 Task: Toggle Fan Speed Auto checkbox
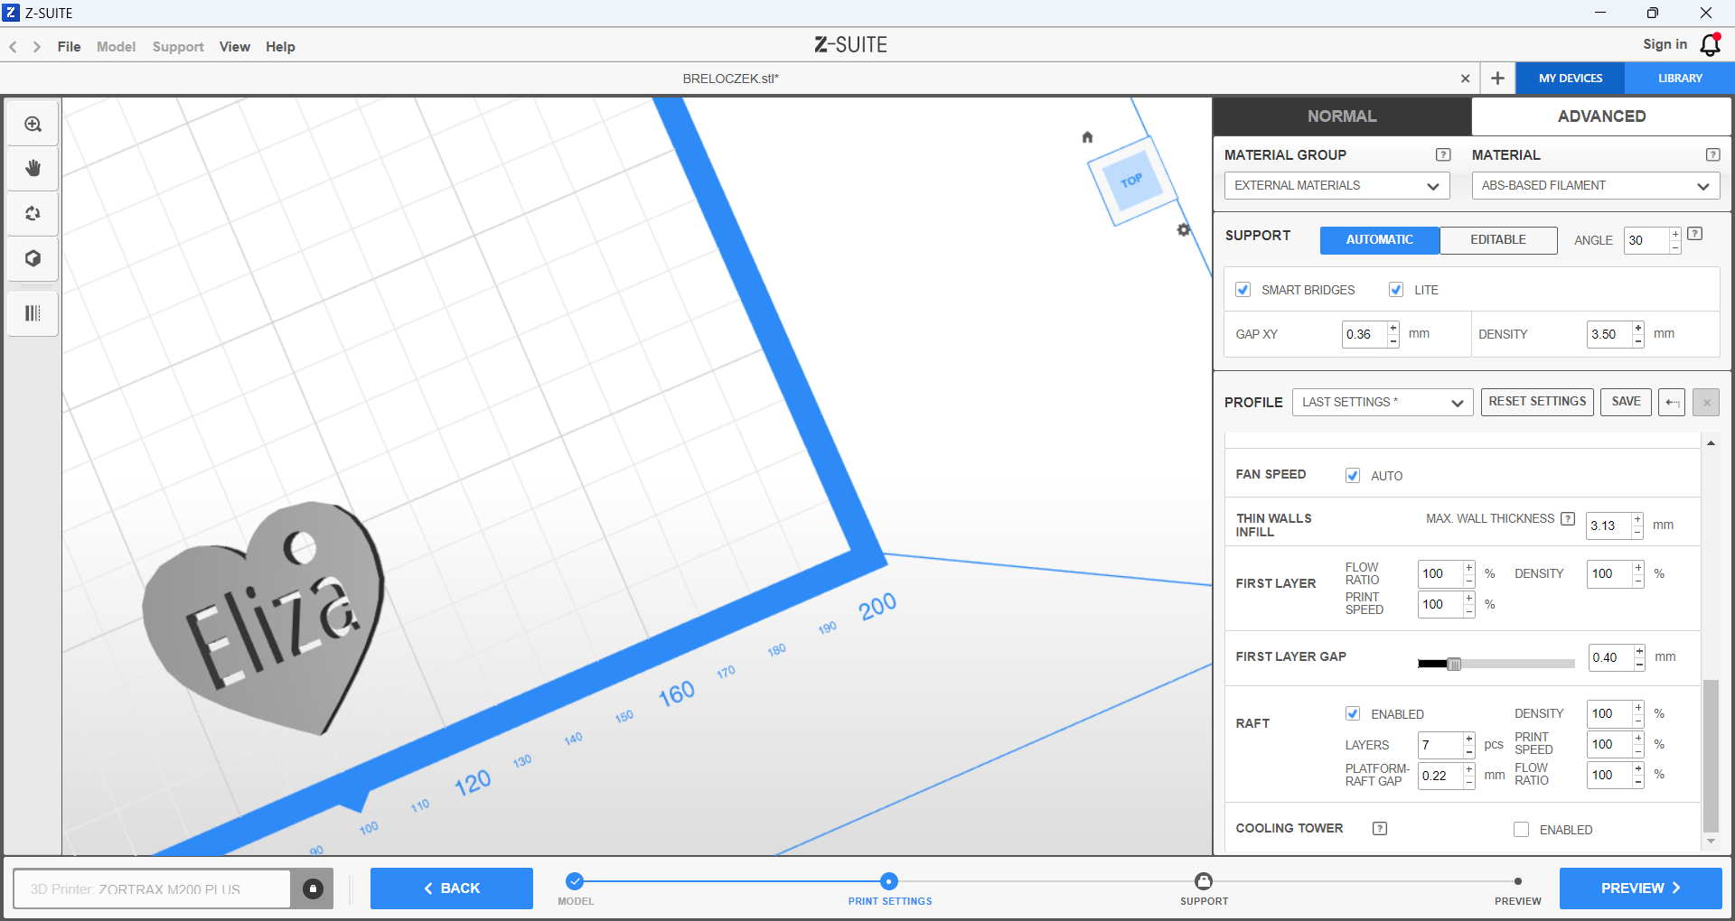click(x=1353, y=475)
